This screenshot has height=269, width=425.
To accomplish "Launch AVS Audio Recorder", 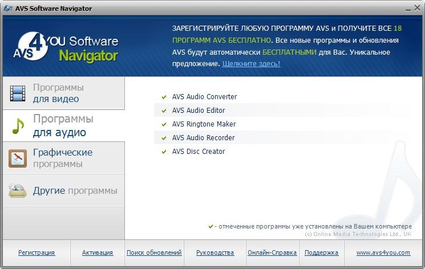I will (203, 137).
